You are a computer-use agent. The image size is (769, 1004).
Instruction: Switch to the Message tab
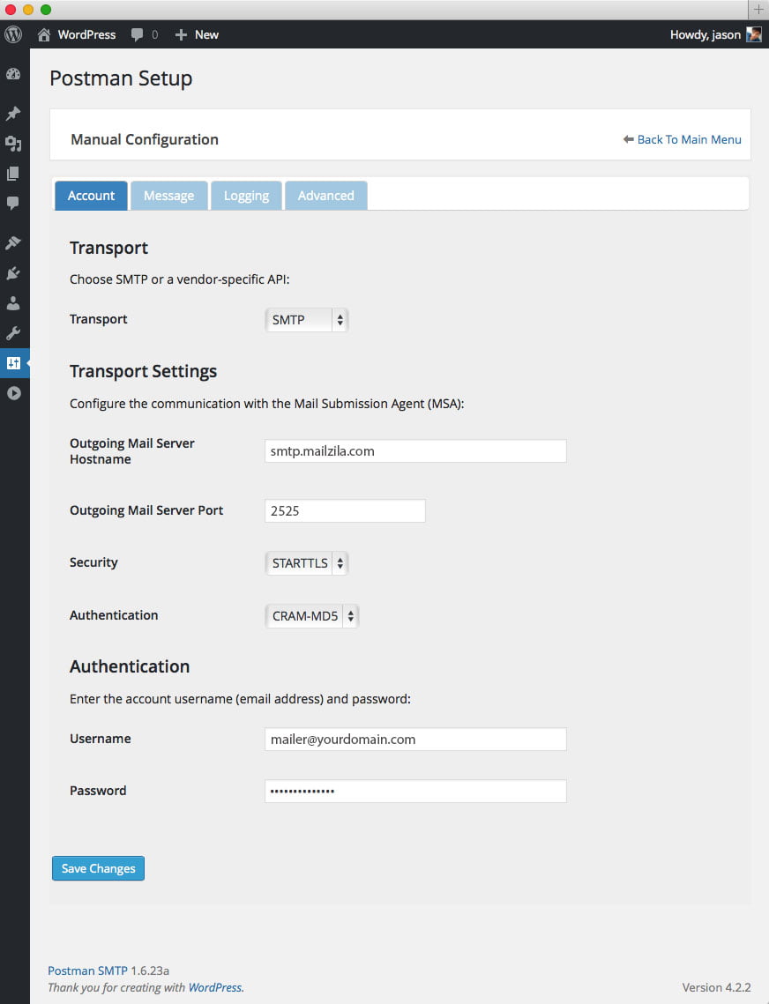[168, 196]
